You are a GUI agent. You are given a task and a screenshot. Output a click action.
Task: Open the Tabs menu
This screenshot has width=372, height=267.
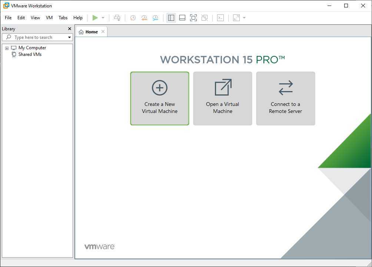tap(63, 18)
